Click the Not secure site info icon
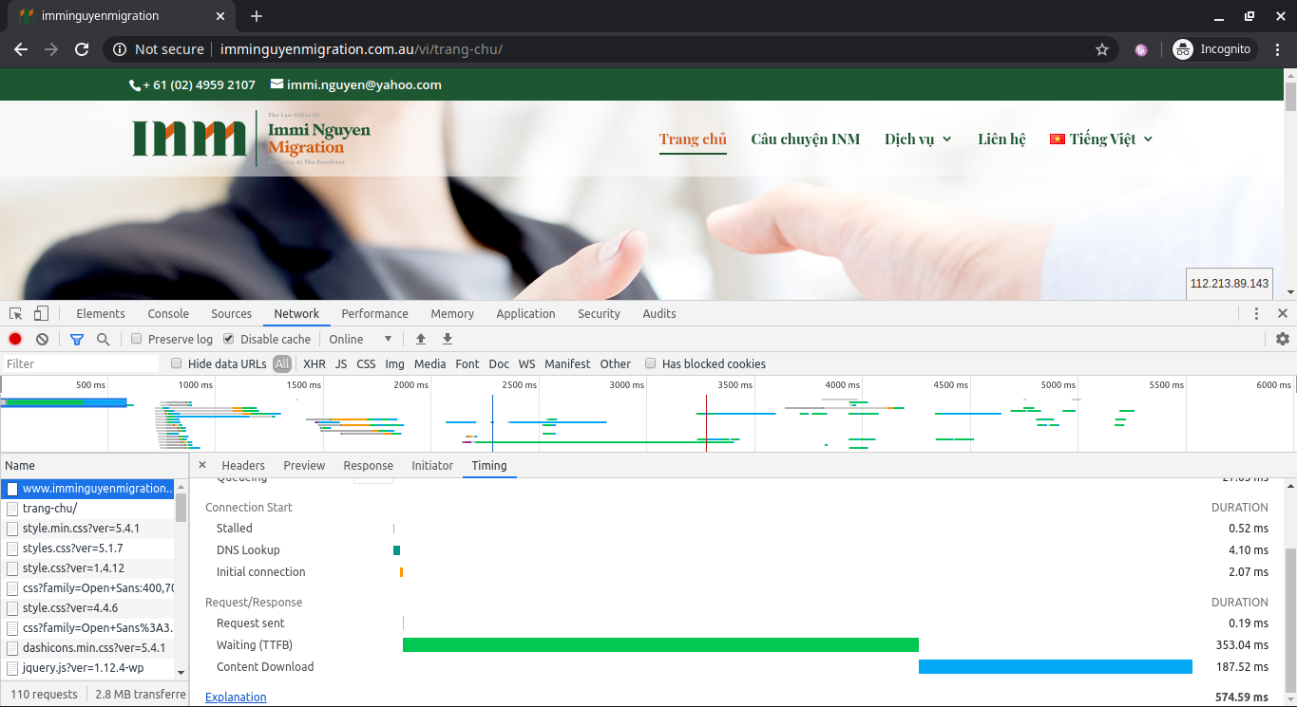This screenshot has height=707, width=1297. pyautogui.click(x=120, y=49)
